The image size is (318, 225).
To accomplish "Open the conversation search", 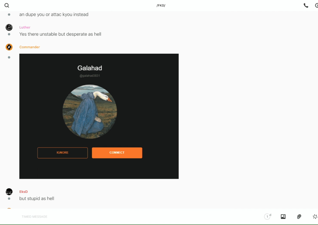I will click(x=7, y=5).
